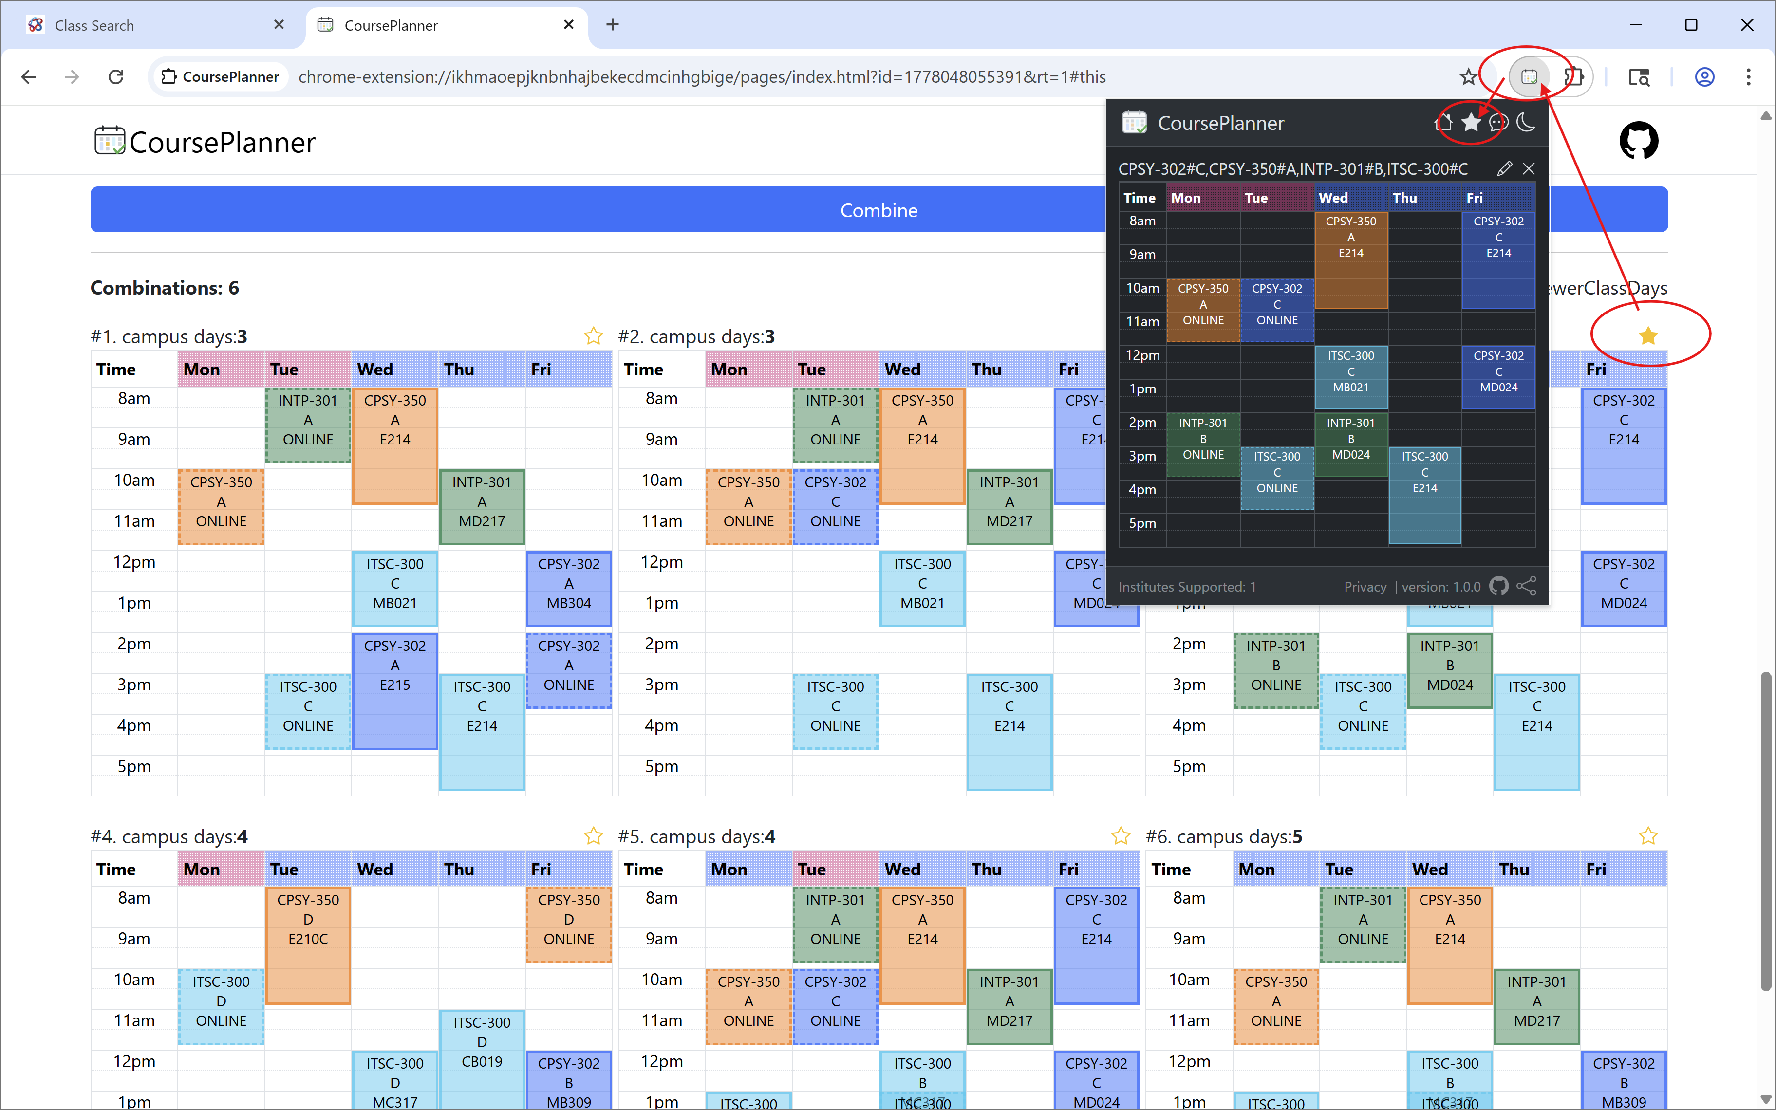Open the CoursePlanner extension toolbar icon
The width and height of the screenshot is (1776, 1110).
point(1529,76)
